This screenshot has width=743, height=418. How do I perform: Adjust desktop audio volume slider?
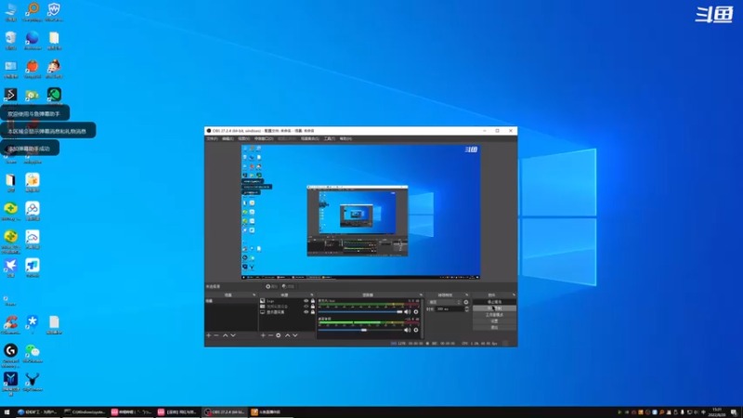pyautogui.click(x=360, y=330)
